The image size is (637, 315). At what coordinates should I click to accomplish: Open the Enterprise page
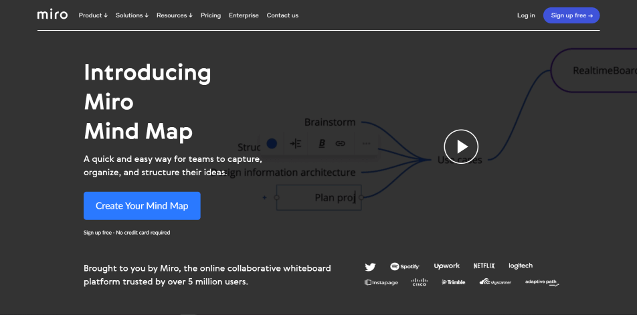pyautogui.click(x=244, y=15)
